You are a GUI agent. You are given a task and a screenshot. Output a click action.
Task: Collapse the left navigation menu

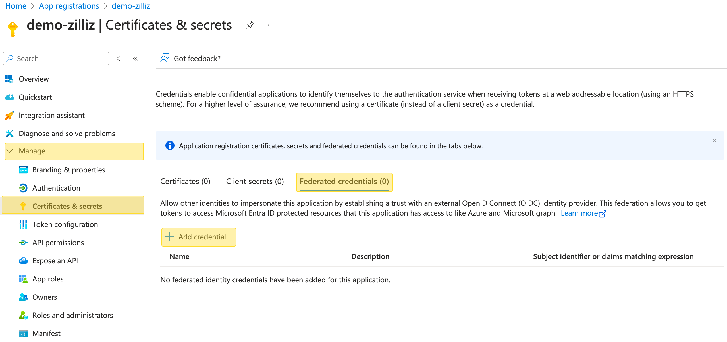(135, 59)
